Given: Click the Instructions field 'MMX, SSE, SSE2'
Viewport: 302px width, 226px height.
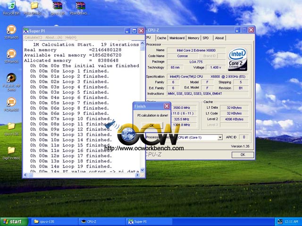Looking at the screenshot, I should [x=208, y=94].
